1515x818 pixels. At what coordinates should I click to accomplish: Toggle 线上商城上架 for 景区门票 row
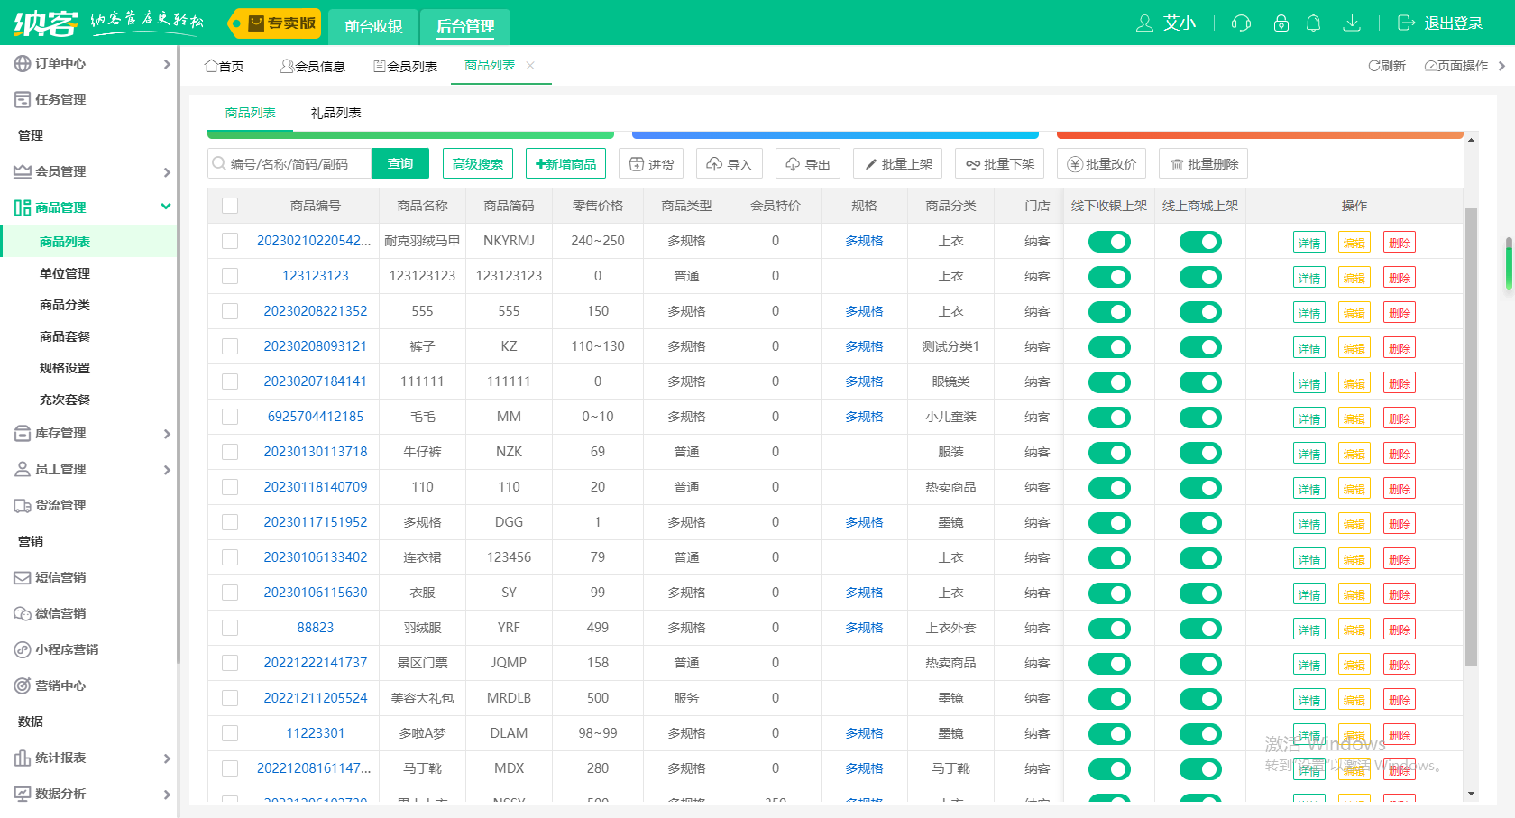(1200, 664)
